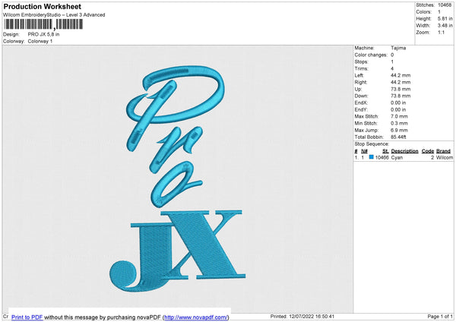Click the EndX value 0.00 in

click(398, 103)
